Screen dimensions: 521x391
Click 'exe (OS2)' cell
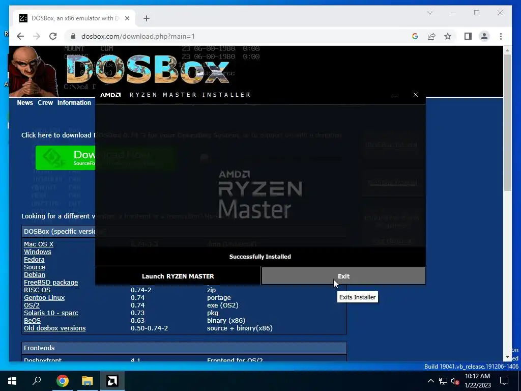223,305
